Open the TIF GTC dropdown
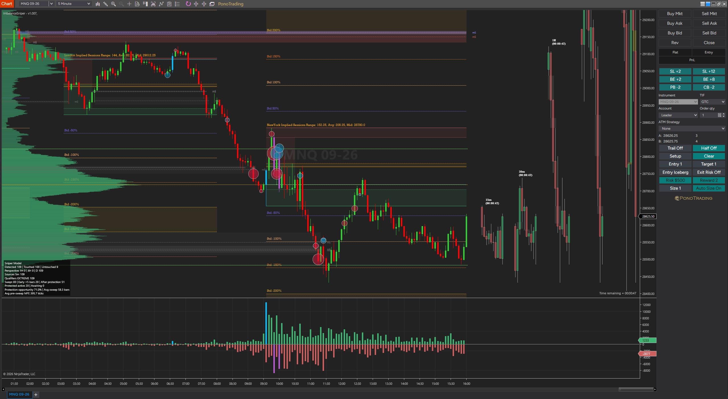The width and height of the screenshot is (728, 399). pyautogui.click(x=712, y=102)
